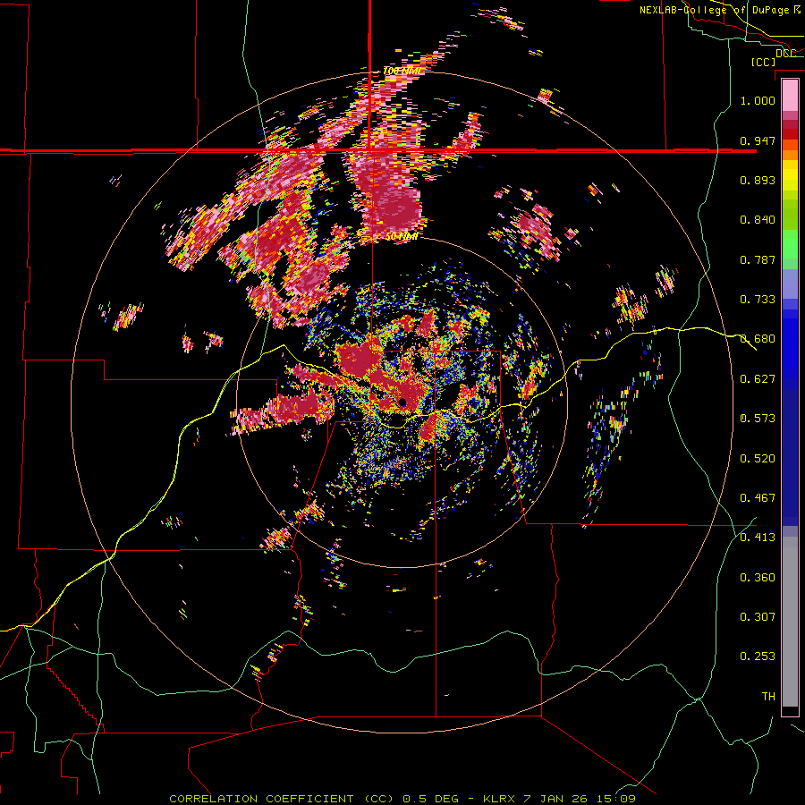Click the 0.840 scale label
This screenshot has width=805, height=805.
click(758, 220)
